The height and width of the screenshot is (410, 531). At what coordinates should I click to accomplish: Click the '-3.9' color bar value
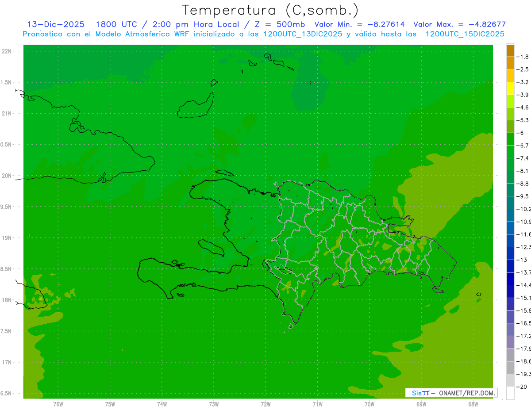523,95
